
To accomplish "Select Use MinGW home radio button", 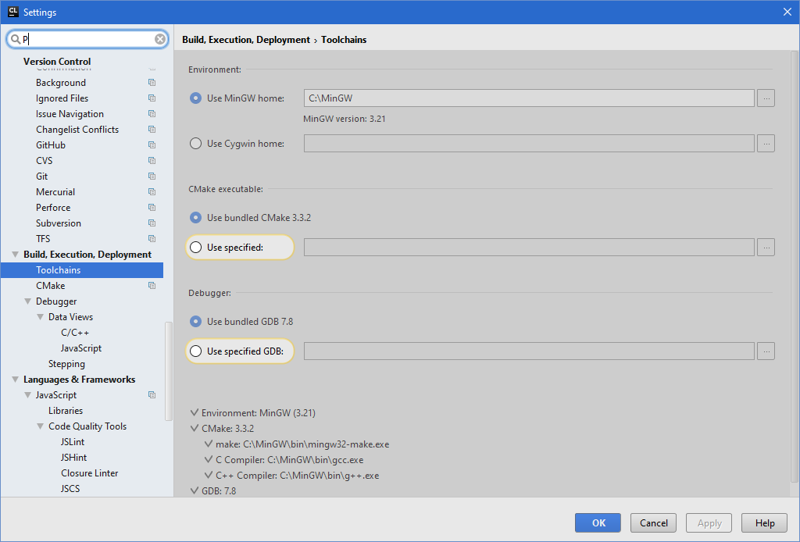I will click(x=195, y=98).
